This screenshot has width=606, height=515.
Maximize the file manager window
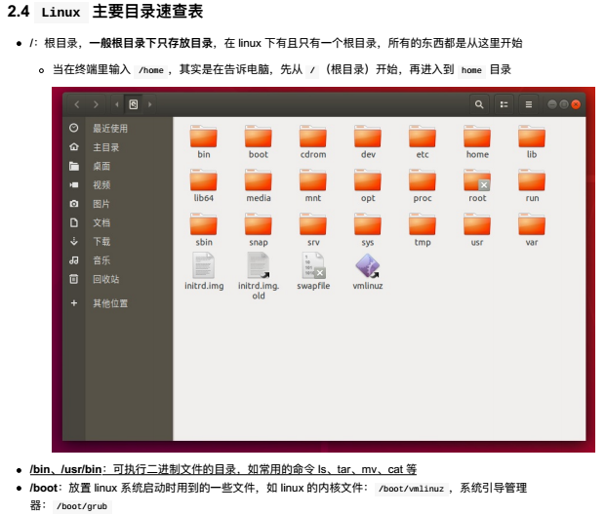point(564,104)
